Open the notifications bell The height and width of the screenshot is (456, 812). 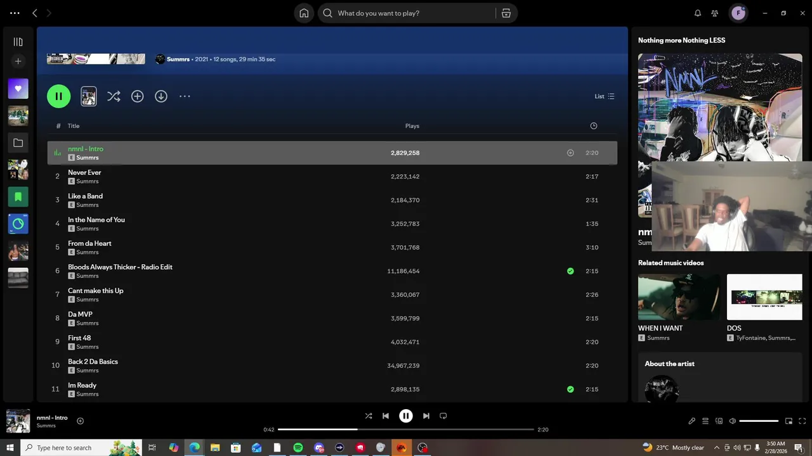(x=698, y=13)
